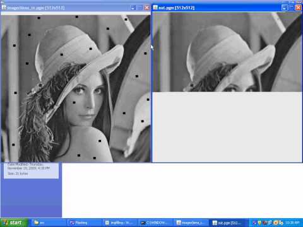
Task: Click the first system tray icon
Action: 254,223
